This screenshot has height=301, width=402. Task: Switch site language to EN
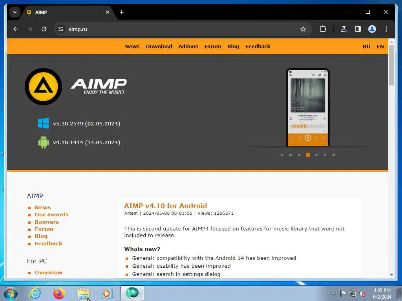point(380,47)
